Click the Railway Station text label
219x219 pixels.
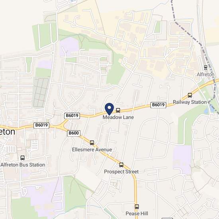(190, 102)
